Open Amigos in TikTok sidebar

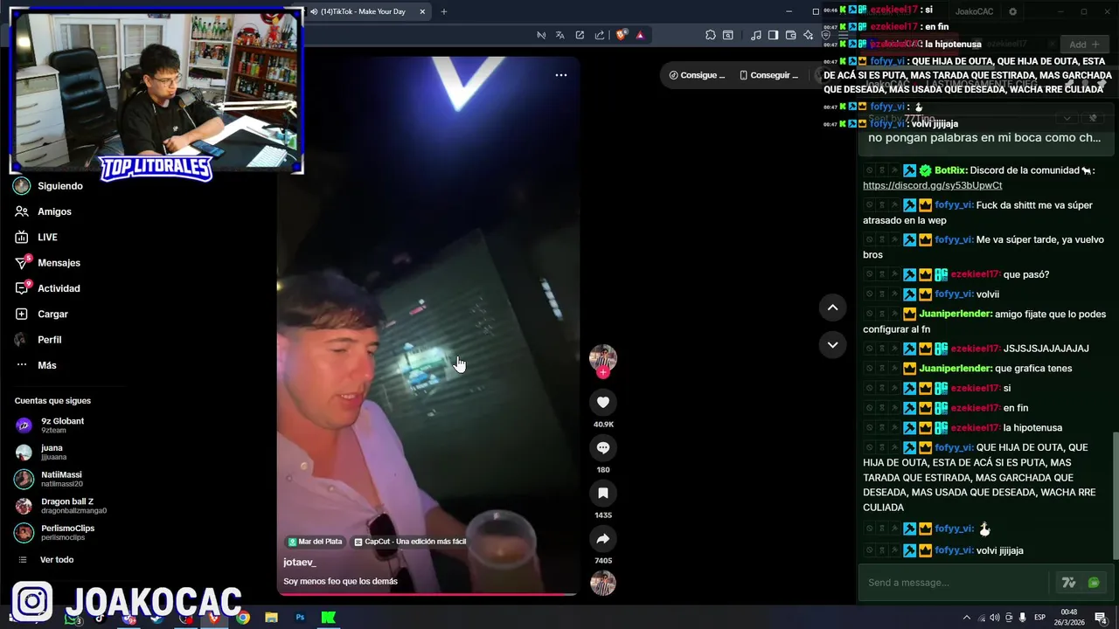point(54,211)
